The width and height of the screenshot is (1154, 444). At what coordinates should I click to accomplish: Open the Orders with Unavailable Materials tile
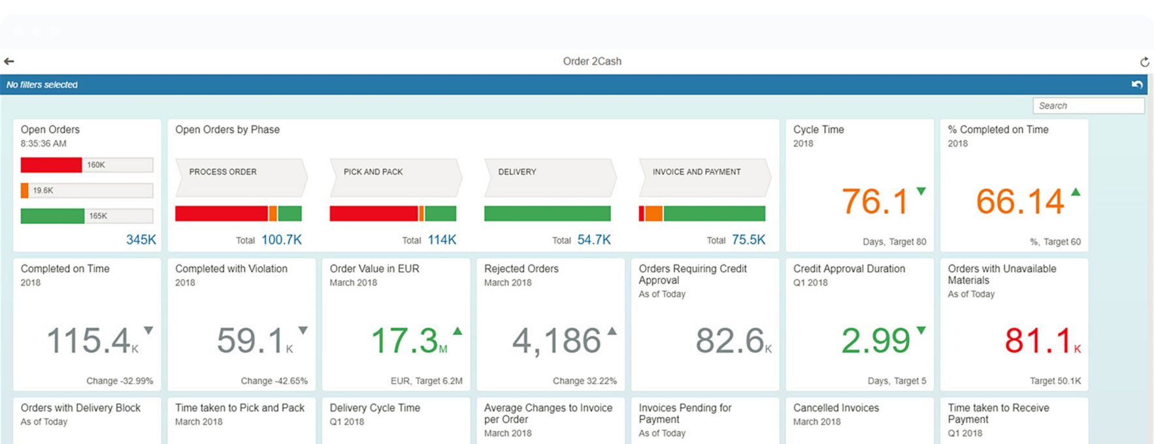tap(1014, 325)
